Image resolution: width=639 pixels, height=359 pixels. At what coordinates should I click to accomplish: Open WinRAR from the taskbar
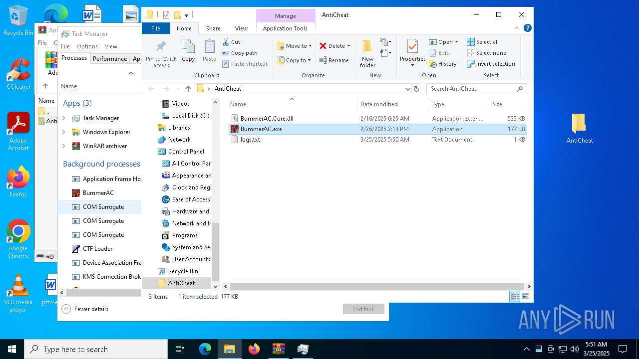(x=278, y=349)
